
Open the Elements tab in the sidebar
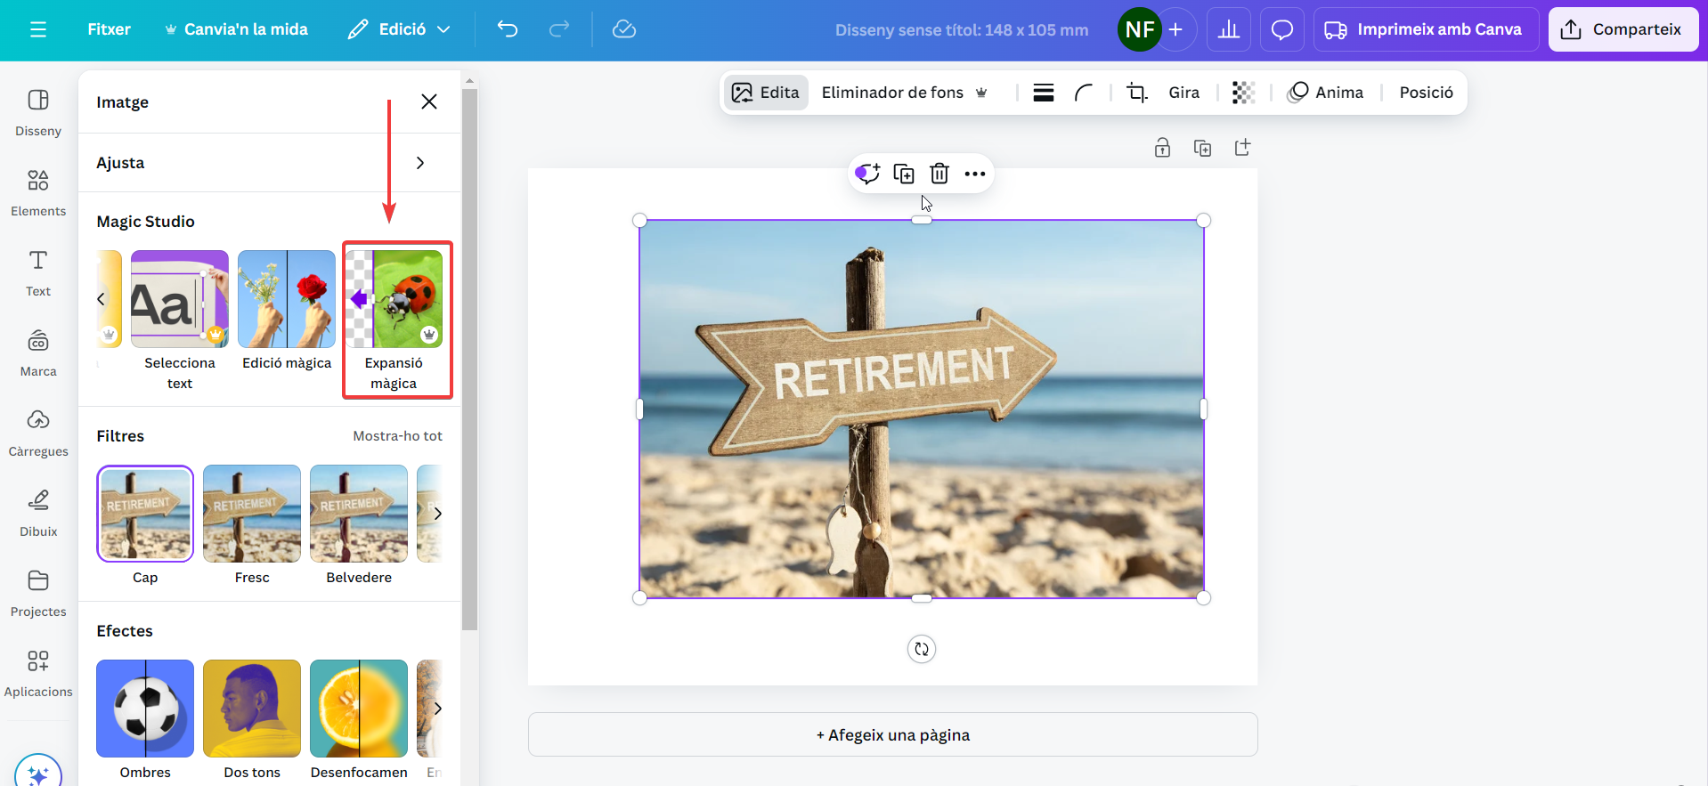tap(38, 191)
